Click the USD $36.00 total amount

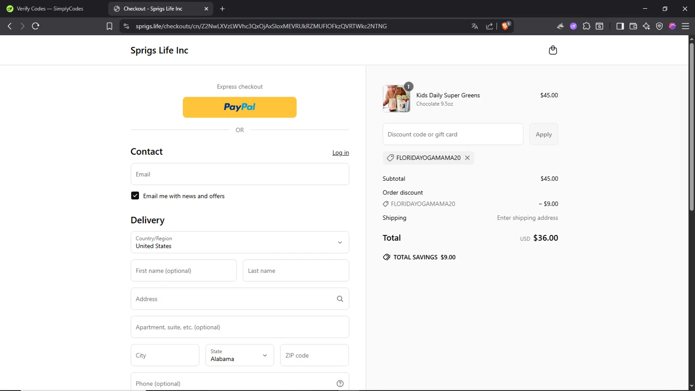(539, 238)
